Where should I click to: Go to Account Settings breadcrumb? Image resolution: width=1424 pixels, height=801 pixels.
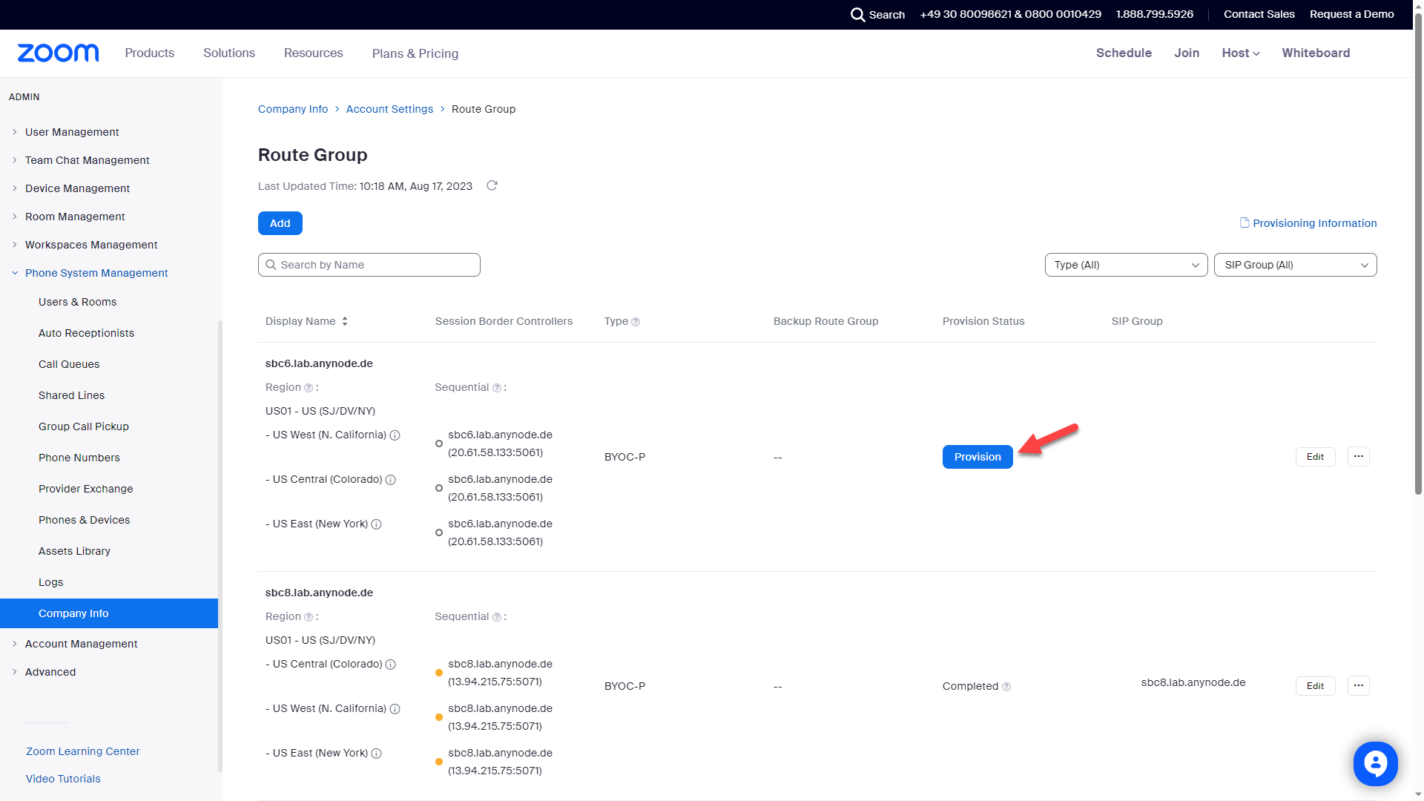[389, 109]
